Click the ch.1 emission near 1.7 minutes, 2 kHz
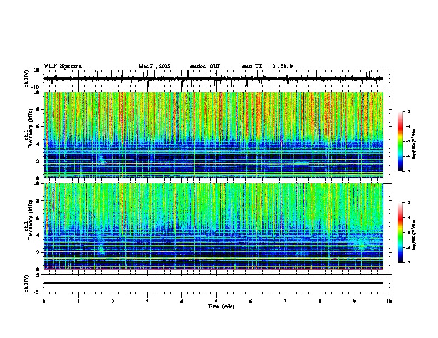Viewport: 438px width, 338px height. 102,159
